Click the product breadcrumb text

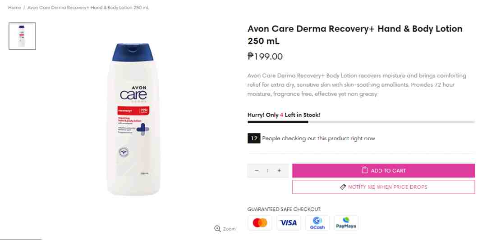click(x=88, y=8)
